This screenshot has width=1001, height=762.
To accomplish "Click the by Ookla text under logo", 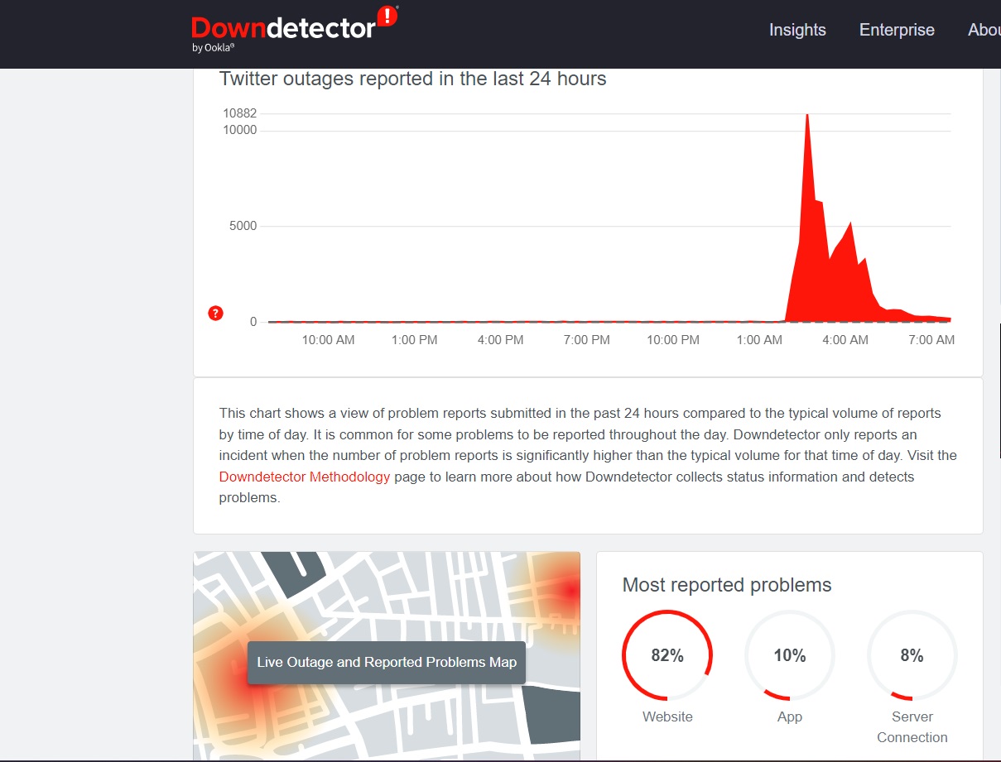I will coord(213,48).
